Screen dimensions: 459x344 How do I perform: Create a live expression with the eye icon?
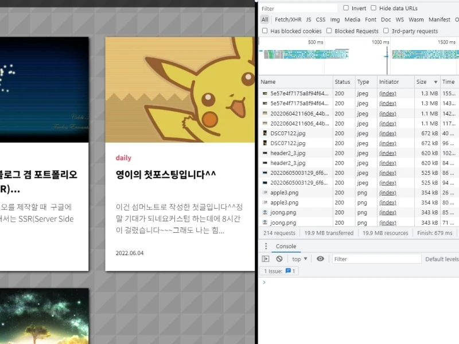[x=320, y=259]
